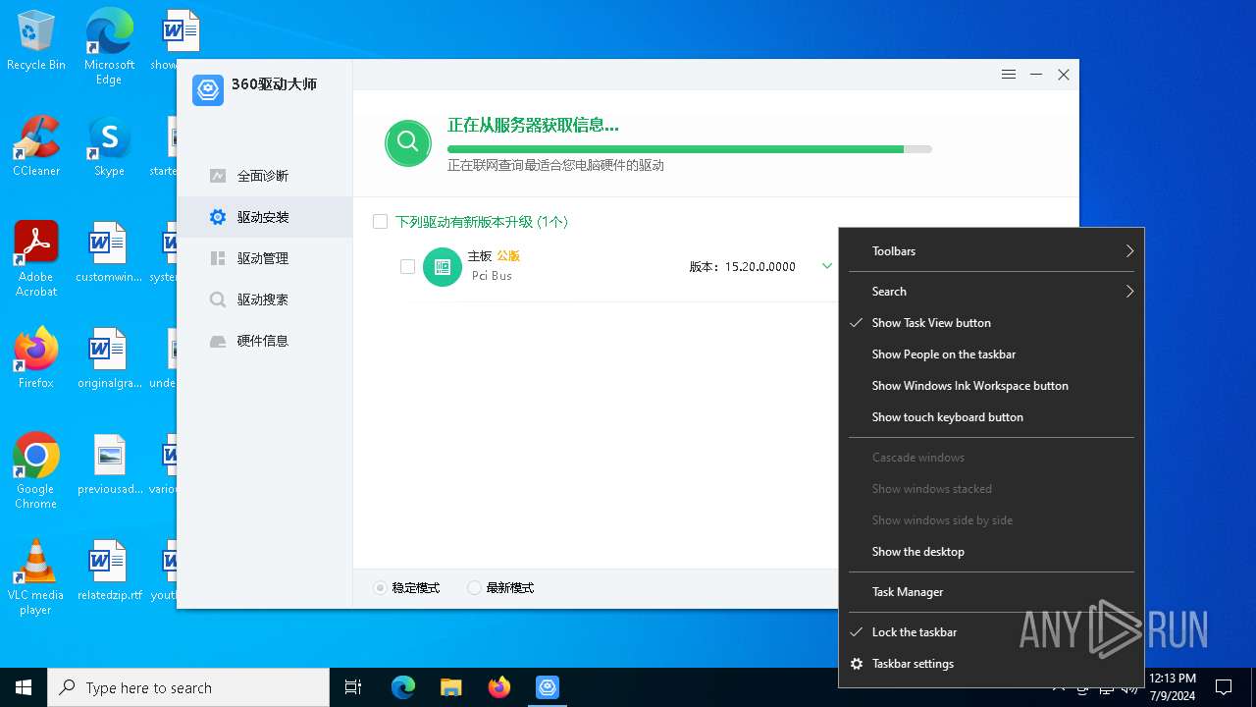Select the Google Chrome desktop icon
This screenshot has width=1256, height=707.
(x=36, y=471)
